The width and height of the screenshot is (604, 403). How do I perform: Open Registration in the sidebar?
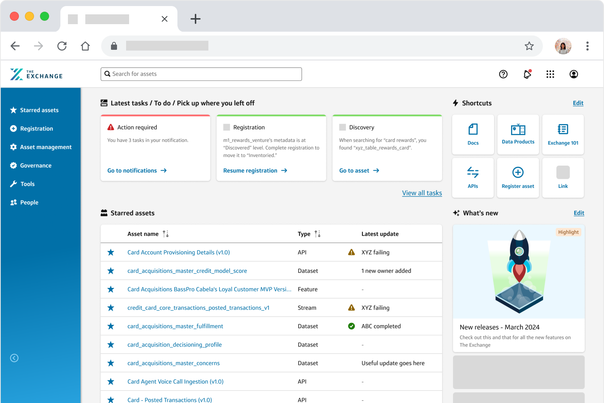tap(32, 129)
